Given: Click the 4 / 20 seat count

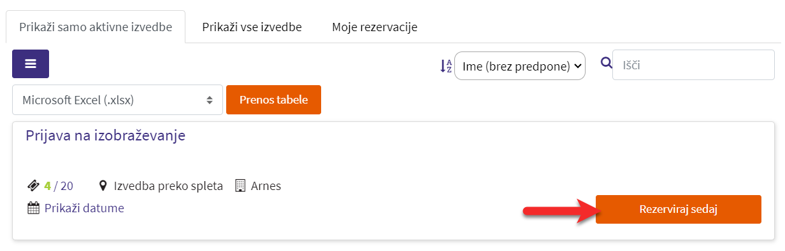Looking at the screenshot, I should tap(59, 186).
